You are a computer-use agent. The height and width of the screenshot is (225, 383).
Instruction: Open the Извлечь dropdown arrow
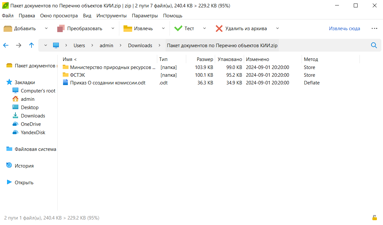click(x=163, y=29)
